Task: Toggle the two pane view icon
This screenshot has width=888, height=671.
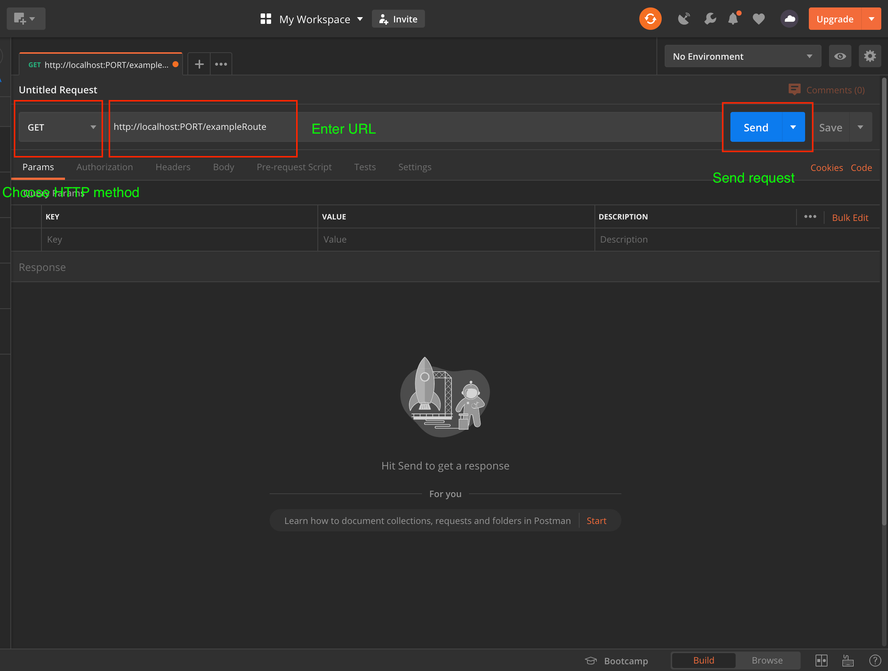Action: 822,660
